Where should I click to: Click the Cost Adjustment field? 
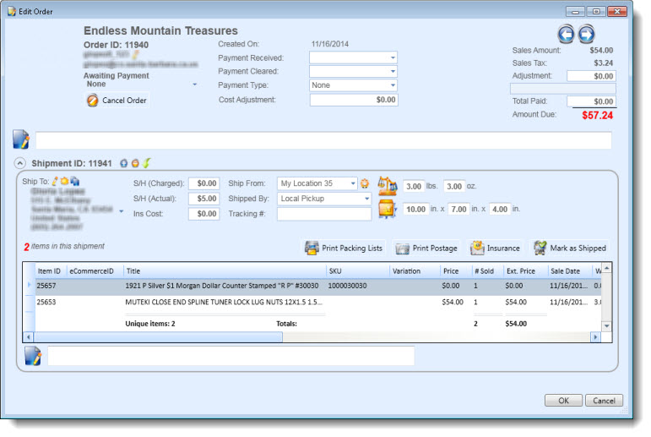click(x=354, y=100)
